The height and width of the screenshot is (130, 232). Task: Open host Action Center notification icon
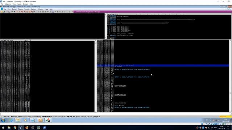228,127
